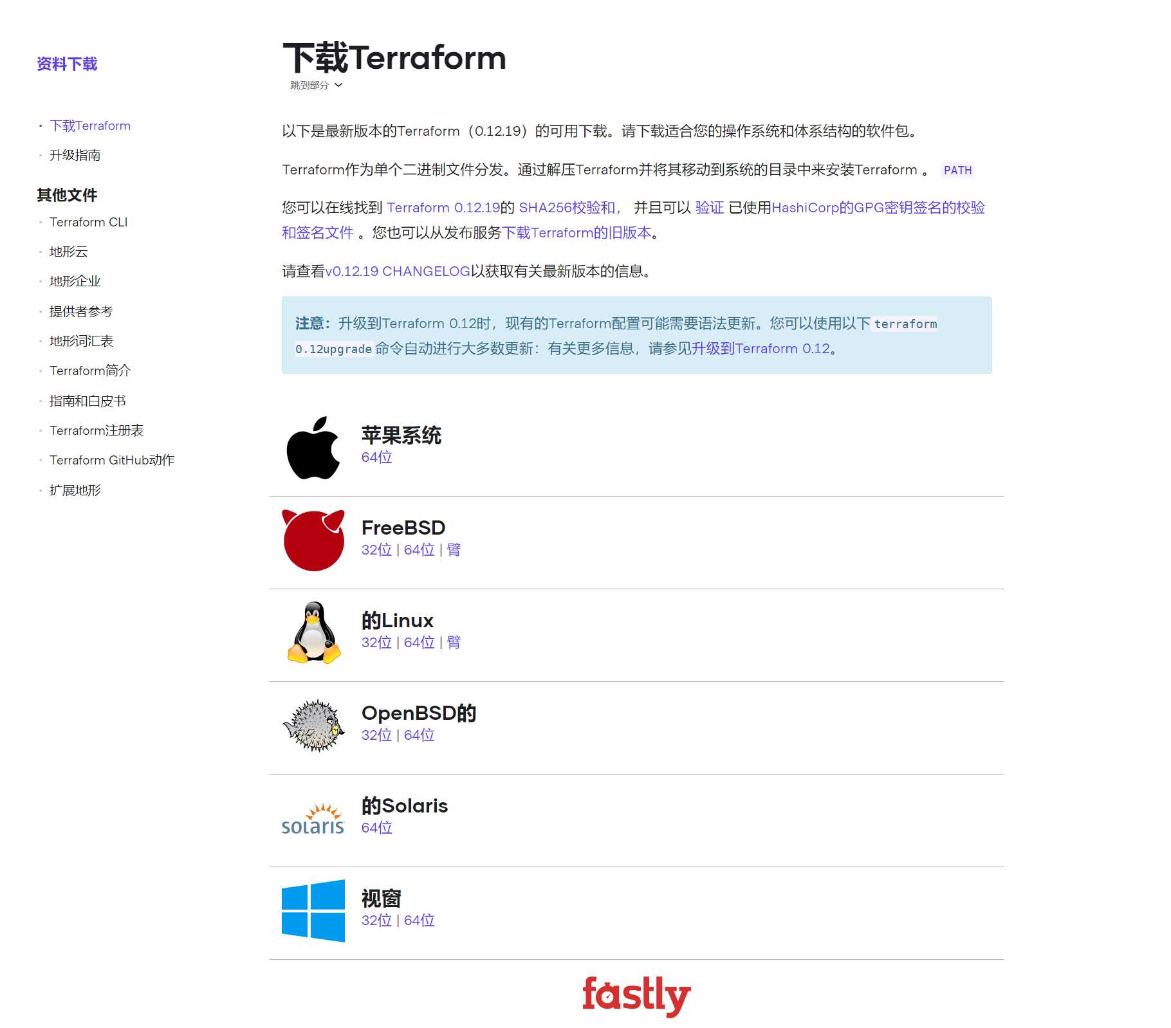Click the PATH code link
The width and height of the screenshot is (1171, 1028).
click(957, 170)
